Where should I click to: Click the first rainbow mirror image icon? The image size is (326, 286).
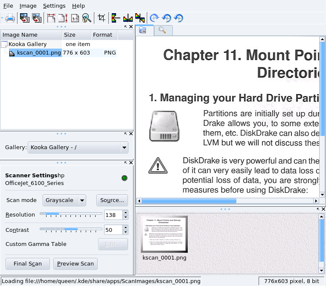(116, 18)
